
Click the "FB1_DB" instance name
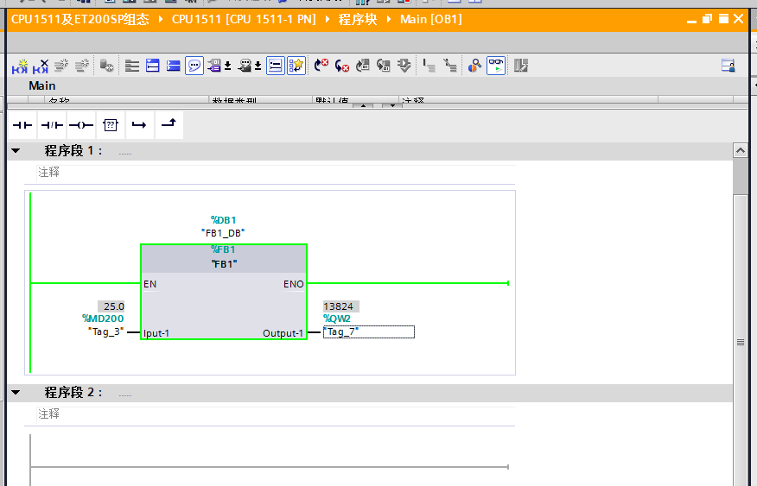coord(223,233)
